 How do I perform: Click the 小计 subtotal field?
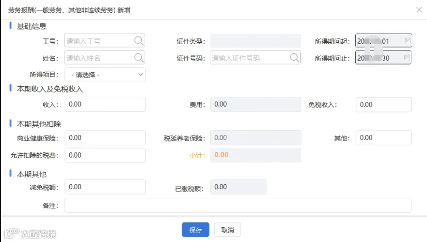255,155
